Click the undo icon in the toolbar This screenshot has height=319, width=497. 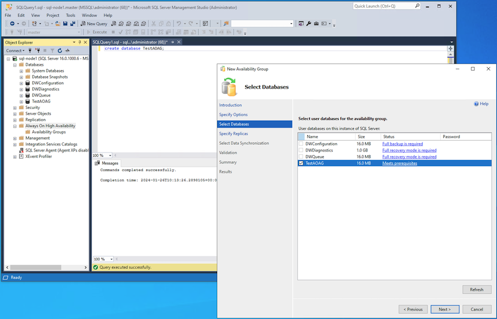coord(178,24)
